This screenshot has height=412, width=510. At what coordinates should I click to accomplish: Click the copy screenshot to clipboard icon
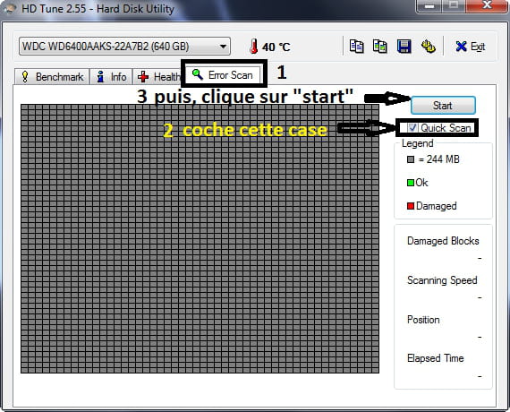(x=380, y=47)
